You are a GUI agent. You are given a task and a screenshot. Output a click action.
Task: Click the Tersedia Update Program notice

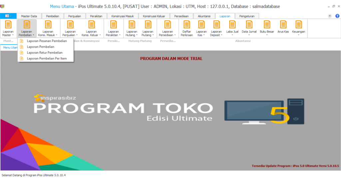pyautogui.click(x=295, y=166)
